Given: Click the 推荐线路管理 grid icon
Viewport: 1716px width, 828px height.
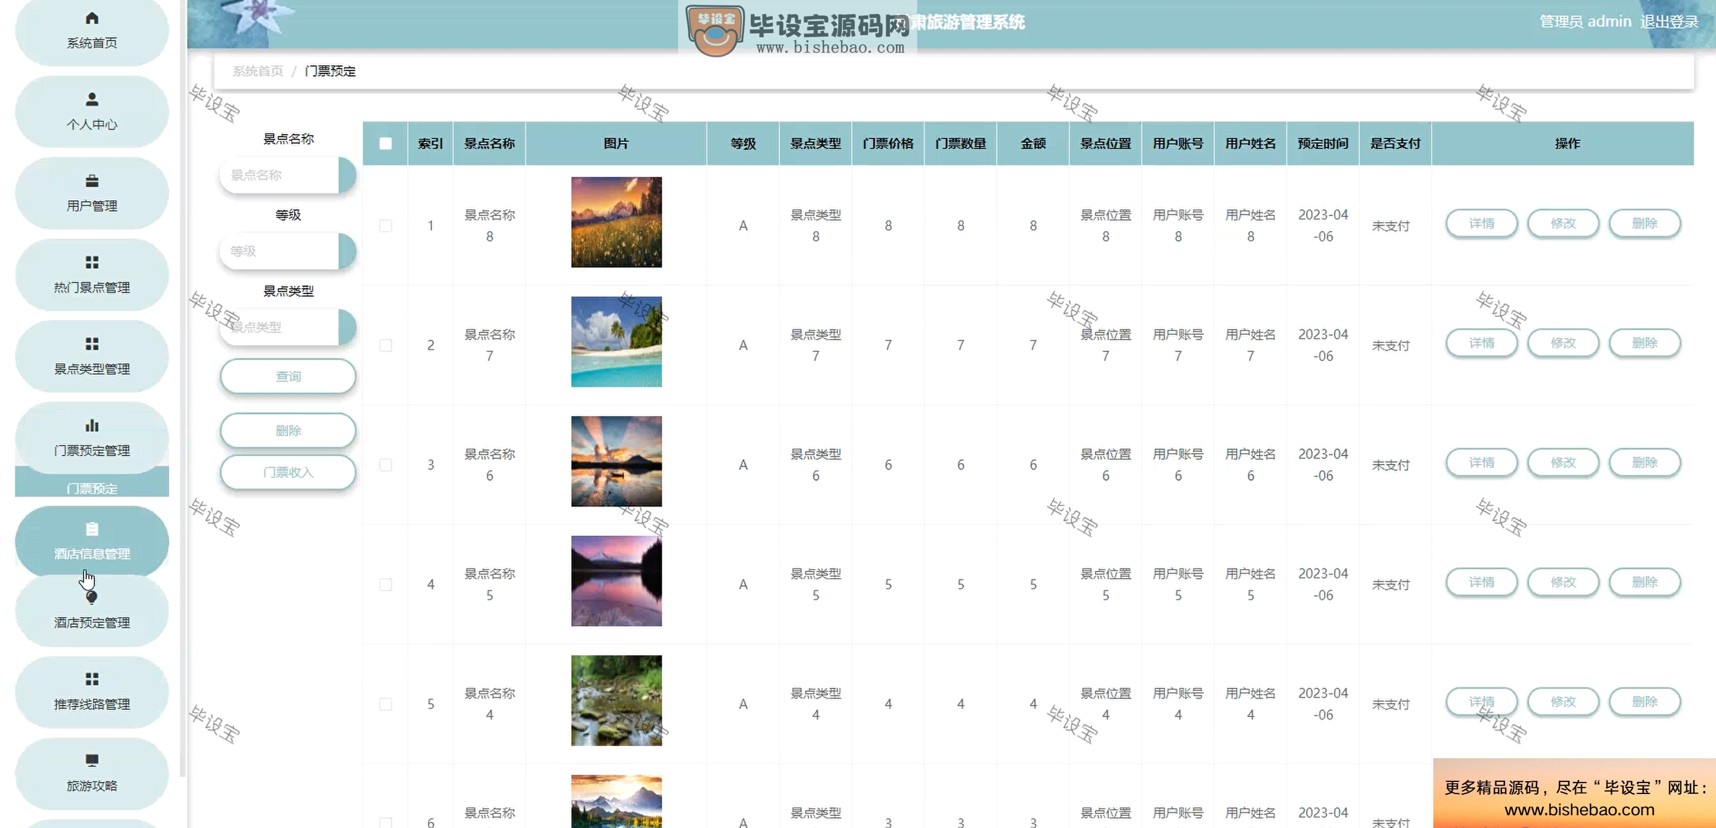Looking at the screenshot, I should coord(92,679).
